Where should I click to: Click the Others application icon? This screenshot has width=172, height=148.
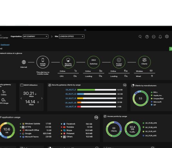[64, 137]
